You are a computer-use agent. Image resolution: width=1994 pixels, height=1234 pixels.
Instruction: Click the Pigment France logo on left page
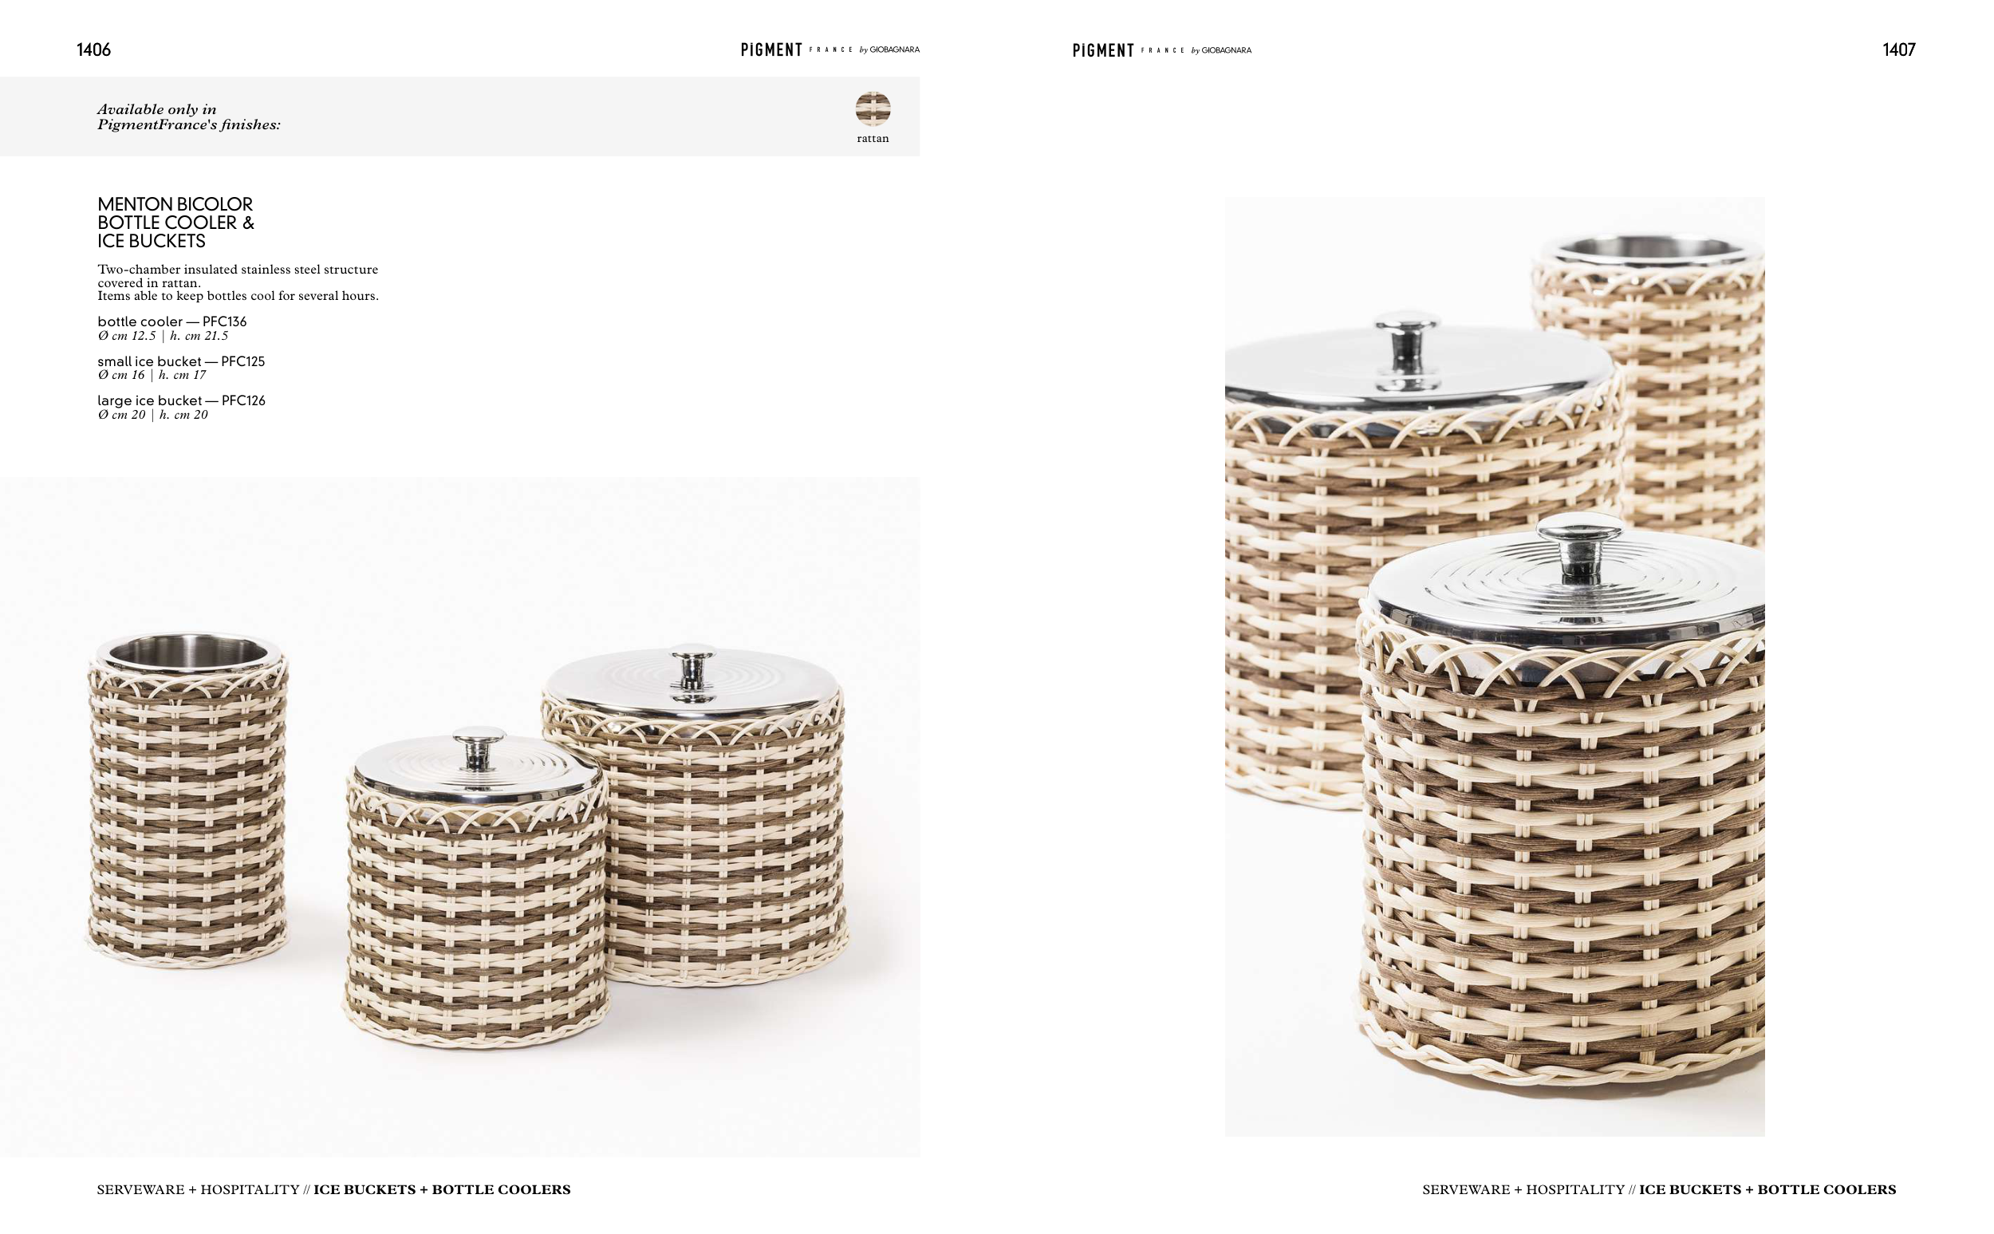pos(830,49)
